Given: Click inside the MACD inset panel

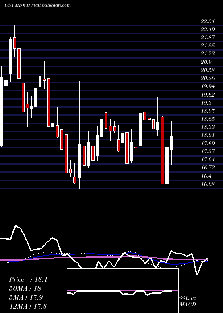Looking at the screenshot, I should [123, 291].
